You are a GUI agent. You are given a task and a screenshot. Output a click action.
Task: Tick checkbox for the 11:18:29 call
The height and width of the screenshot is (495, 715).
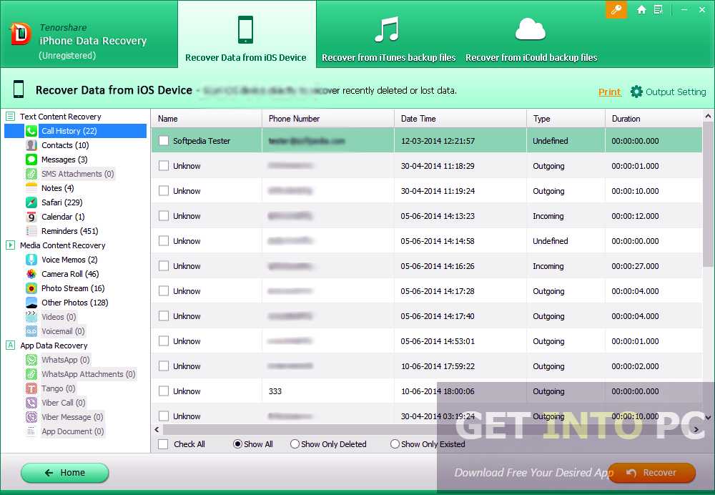(164, 166)
